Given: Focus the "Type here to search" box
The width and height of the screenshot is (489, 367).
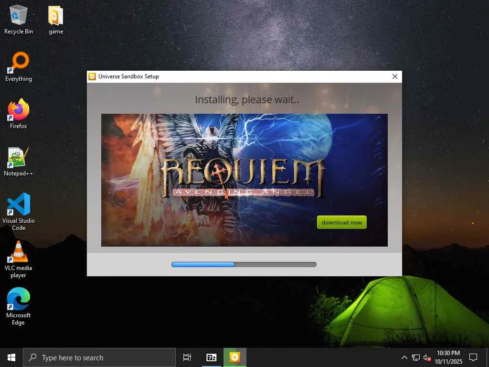Looking at the screenshot, I should [99, 357].
